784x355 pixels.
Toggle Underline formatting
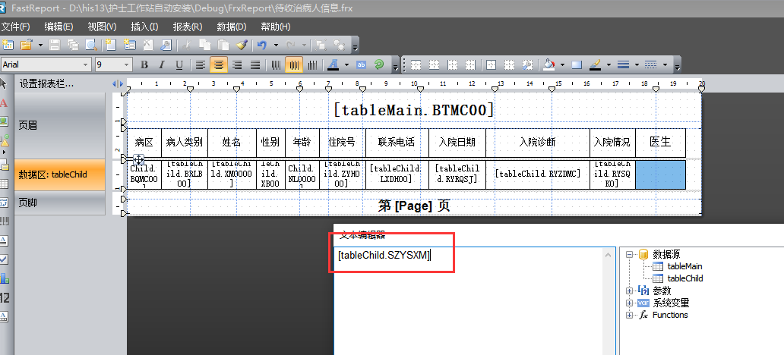(179, 64)
